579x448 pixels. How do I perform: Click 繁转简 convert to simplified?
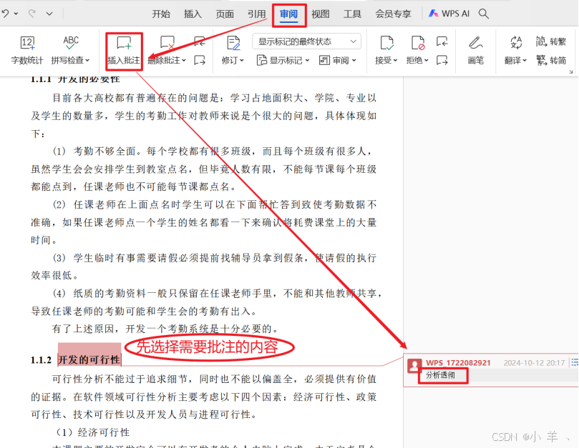[x=551, y=60]
